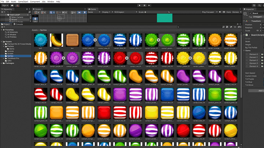Expand the TextMesh Pro folder
The image size is (264, 148).
tap(4, 58)
